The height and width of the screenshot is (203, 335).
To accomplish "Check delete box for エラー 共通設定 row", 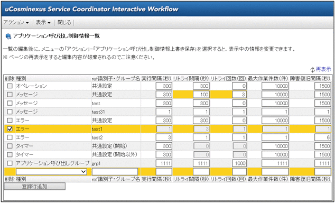I will 10,121.
